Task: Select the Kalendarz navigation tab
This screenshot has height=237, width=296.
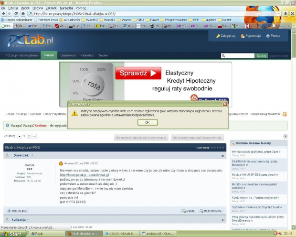Action: click(x=87, y=55)
